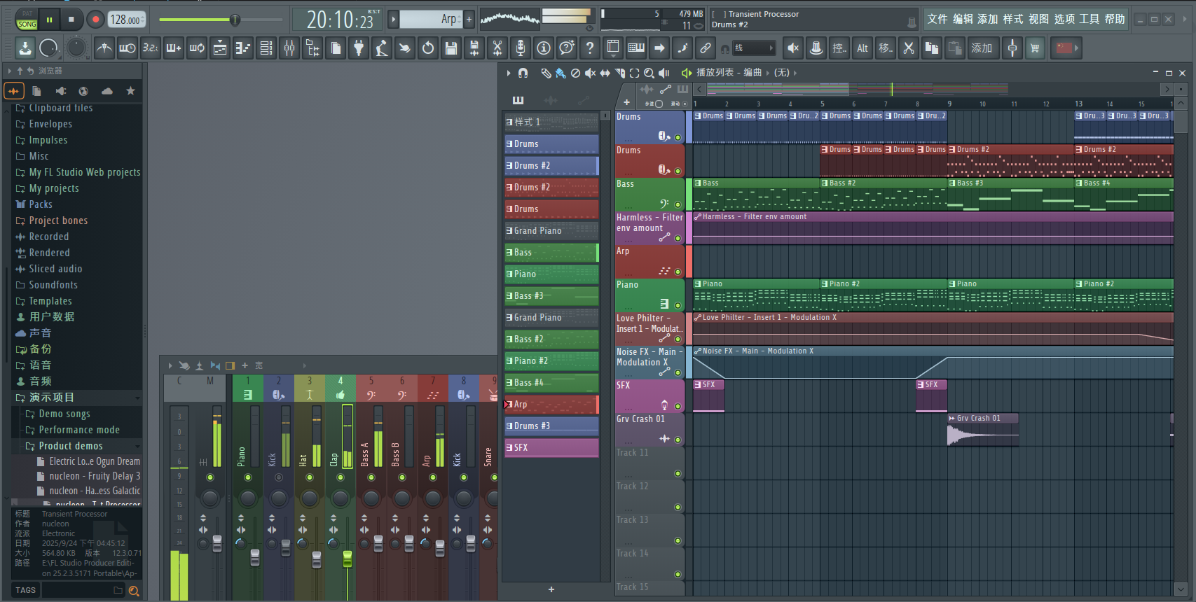Click the metronome icon
The width and height of the screenshot is (1196, 602).
(104, 48)
